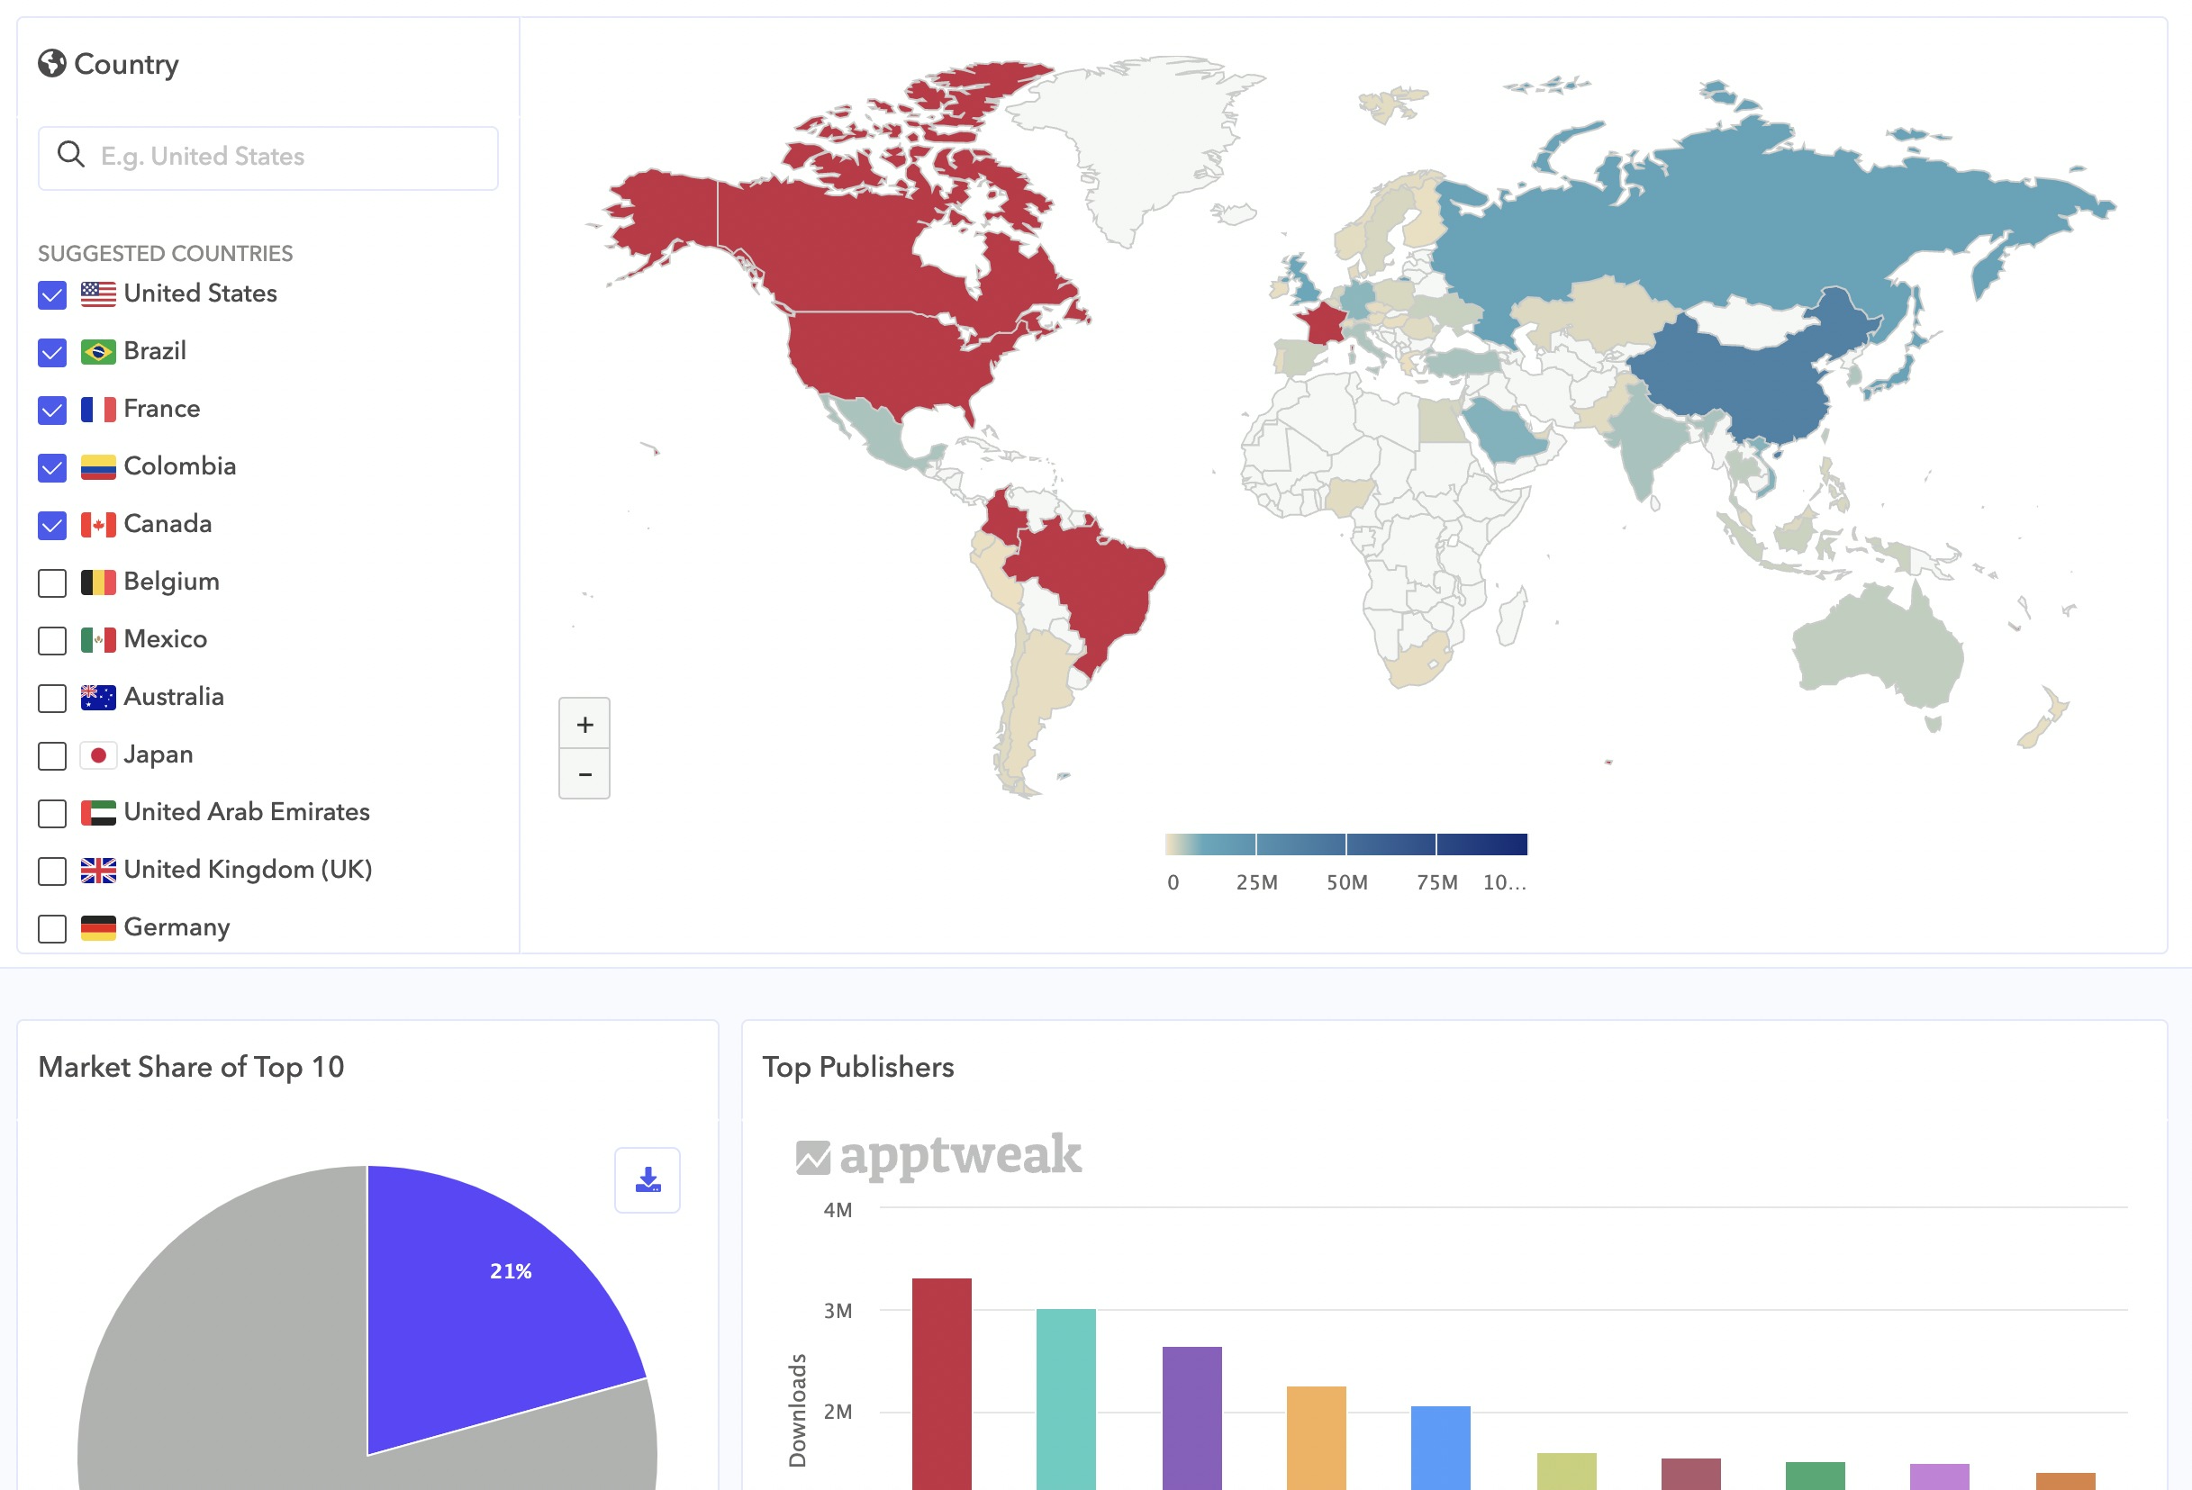Tick the United Arab Emirates checkbox
This screenshot has height=1490, width=2192.
click(x=52, y=813)
